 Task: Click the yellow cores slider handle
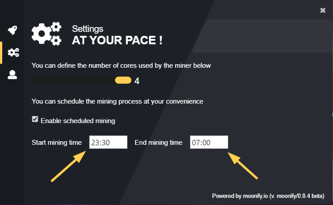click(123, 80)
